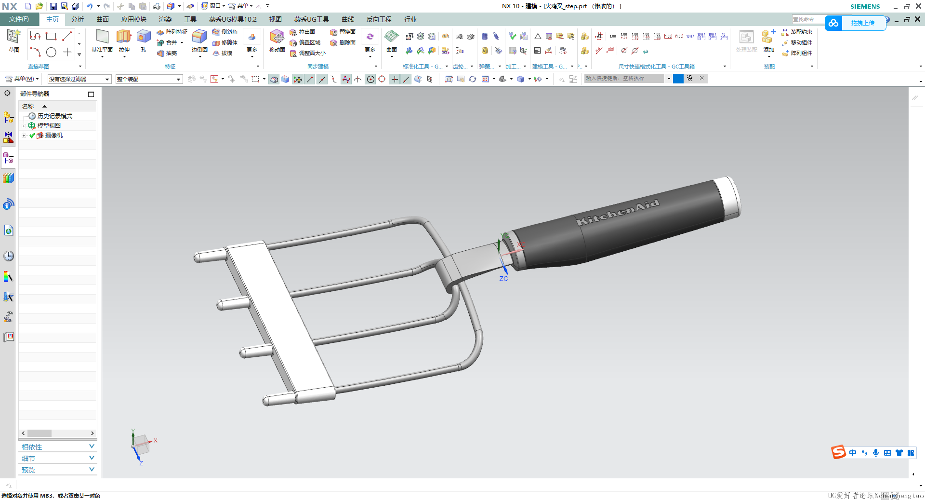925x501 pixels.
Task: Click the Undo arrow icon
Action: click(x=89, y=6)
